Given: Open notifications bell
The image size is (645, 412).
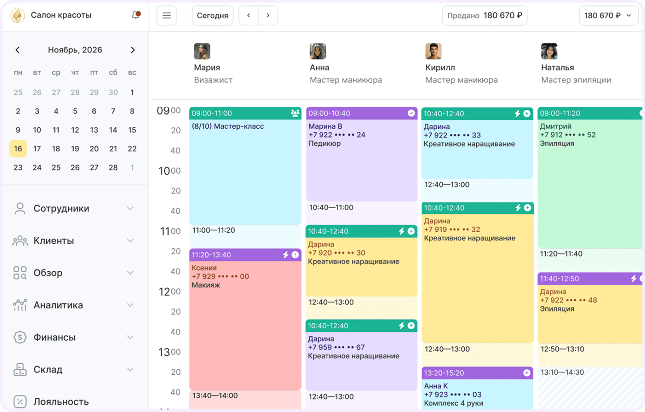Looking at the screenshot, I should (136, 15).
